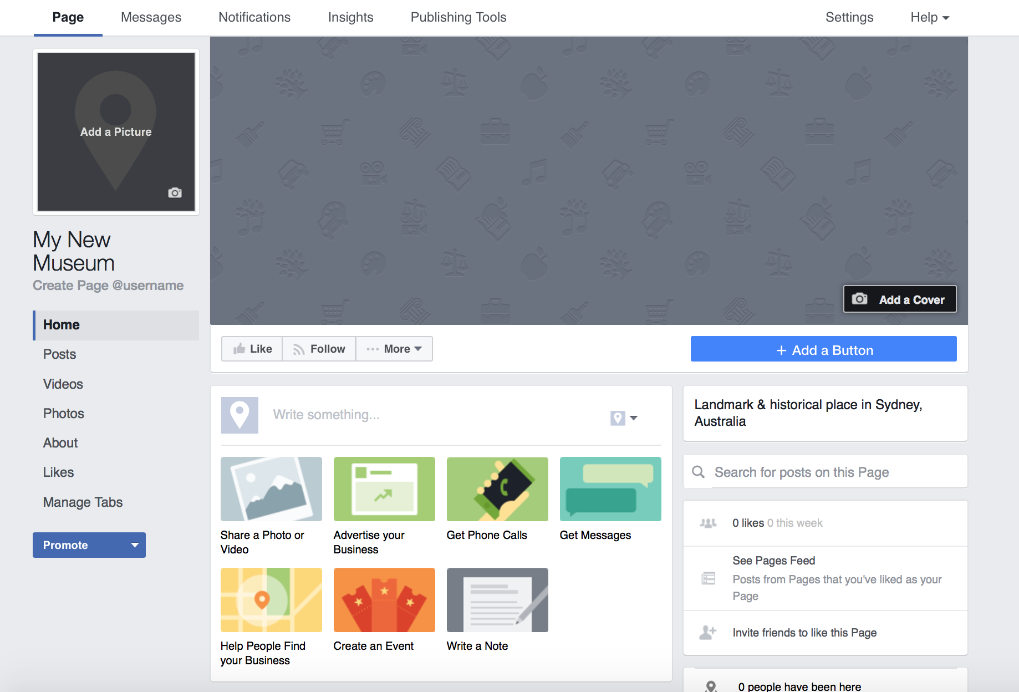This screenshot has height=692, width=1019.
Task: Open Get Messages tile
Action: [610, 499]
